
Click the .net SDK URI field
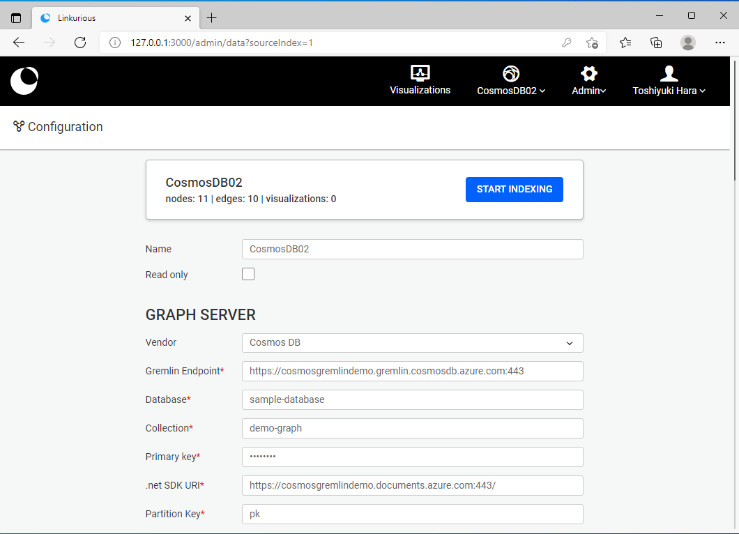(413, 485)
